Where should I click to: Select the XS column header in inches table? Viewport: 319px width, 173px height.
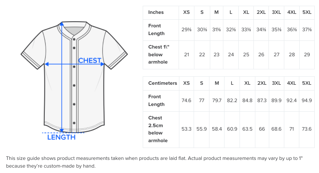[x=186, y=12]
